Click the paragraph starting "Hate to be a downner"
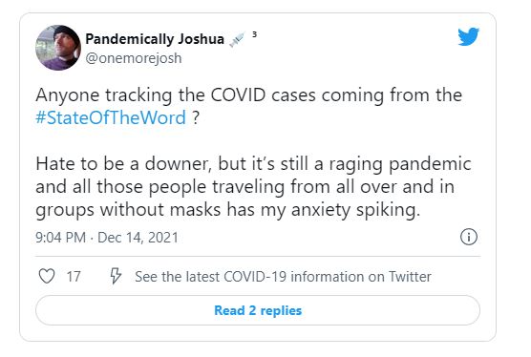Screen dimensions: 531x357 [253, 187]
